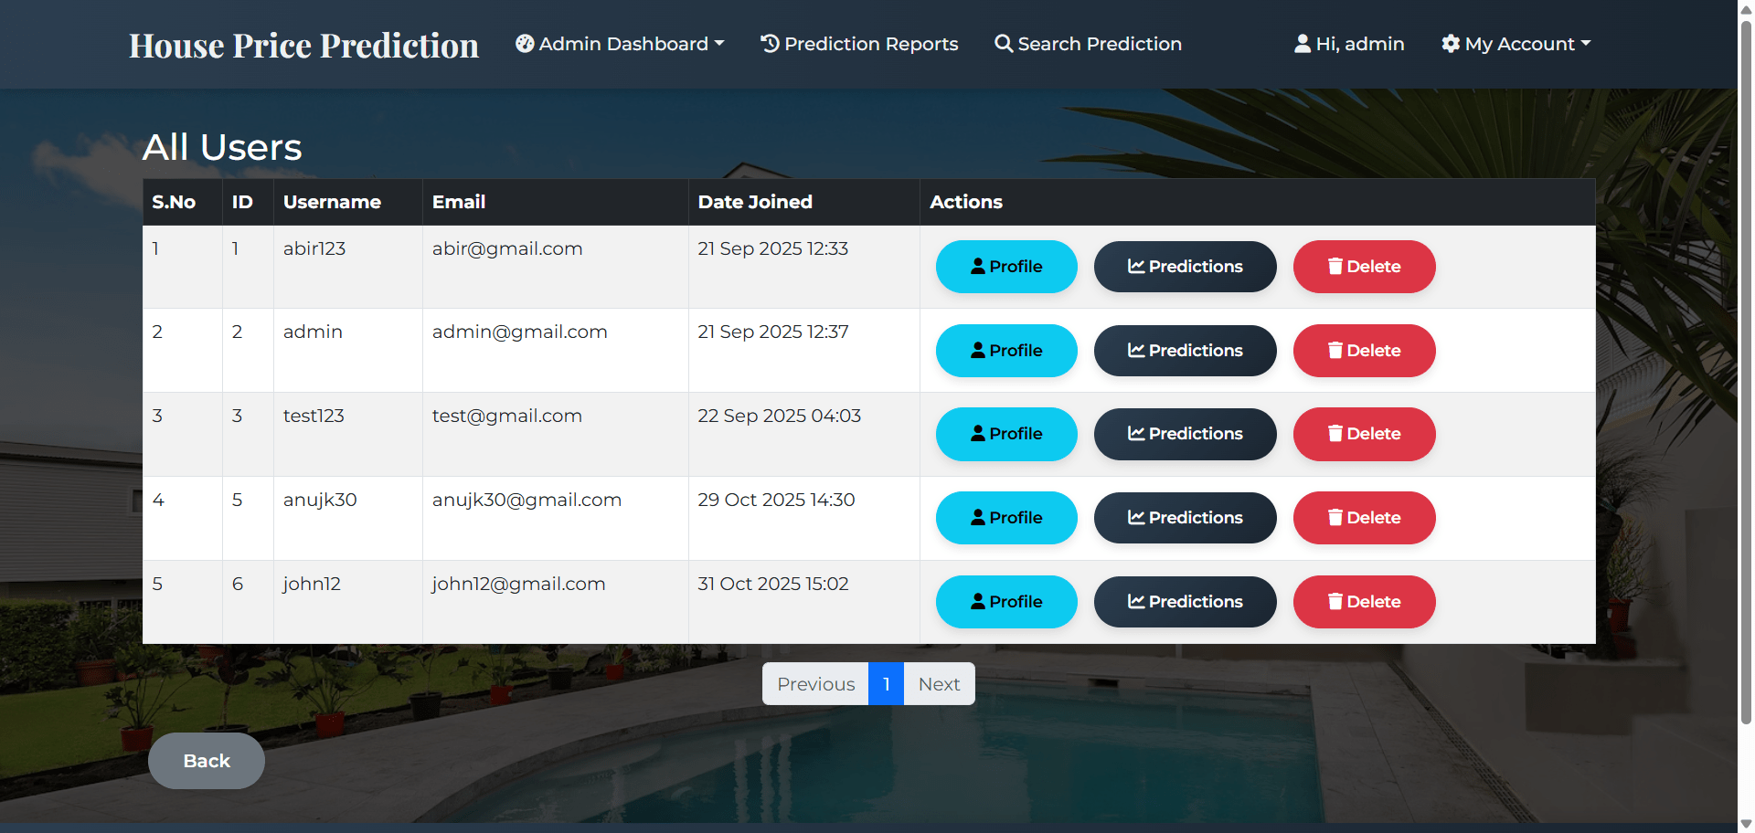This screenshot has height=833, width=1755.
Task: Click the history icon next to Prediction Reports
Action: 769,43
